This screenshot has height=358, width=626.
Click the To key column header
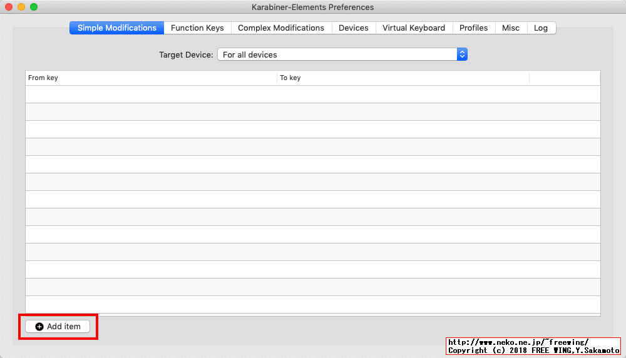click(403, 78)
